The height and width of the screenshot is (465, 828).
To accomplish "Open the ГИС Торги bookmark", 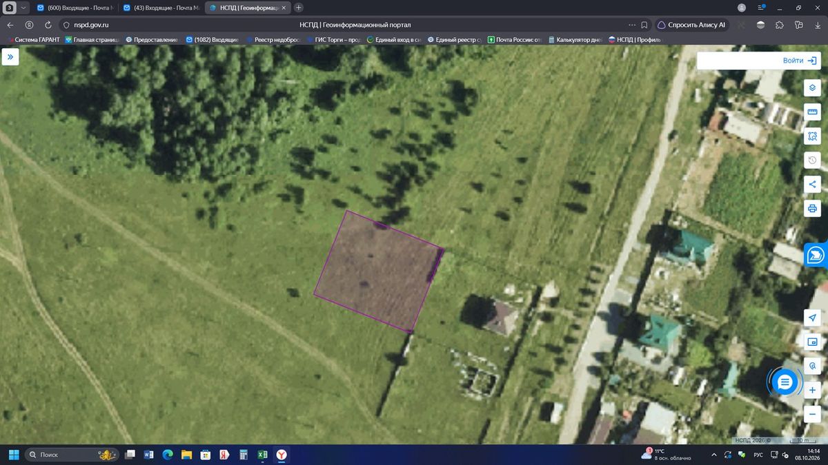I will click(x=333, y=40).
